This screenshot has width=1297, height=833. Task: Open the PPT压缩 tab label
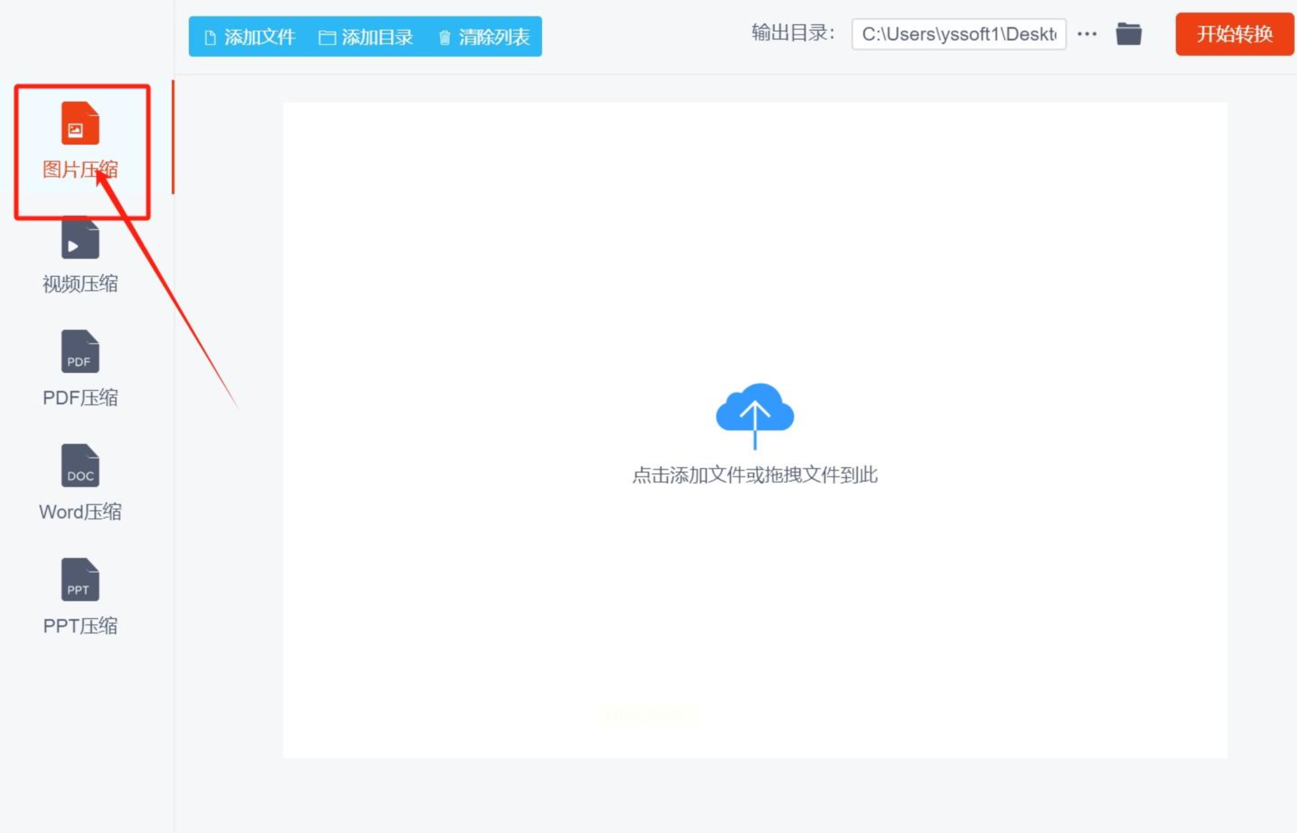80,626
